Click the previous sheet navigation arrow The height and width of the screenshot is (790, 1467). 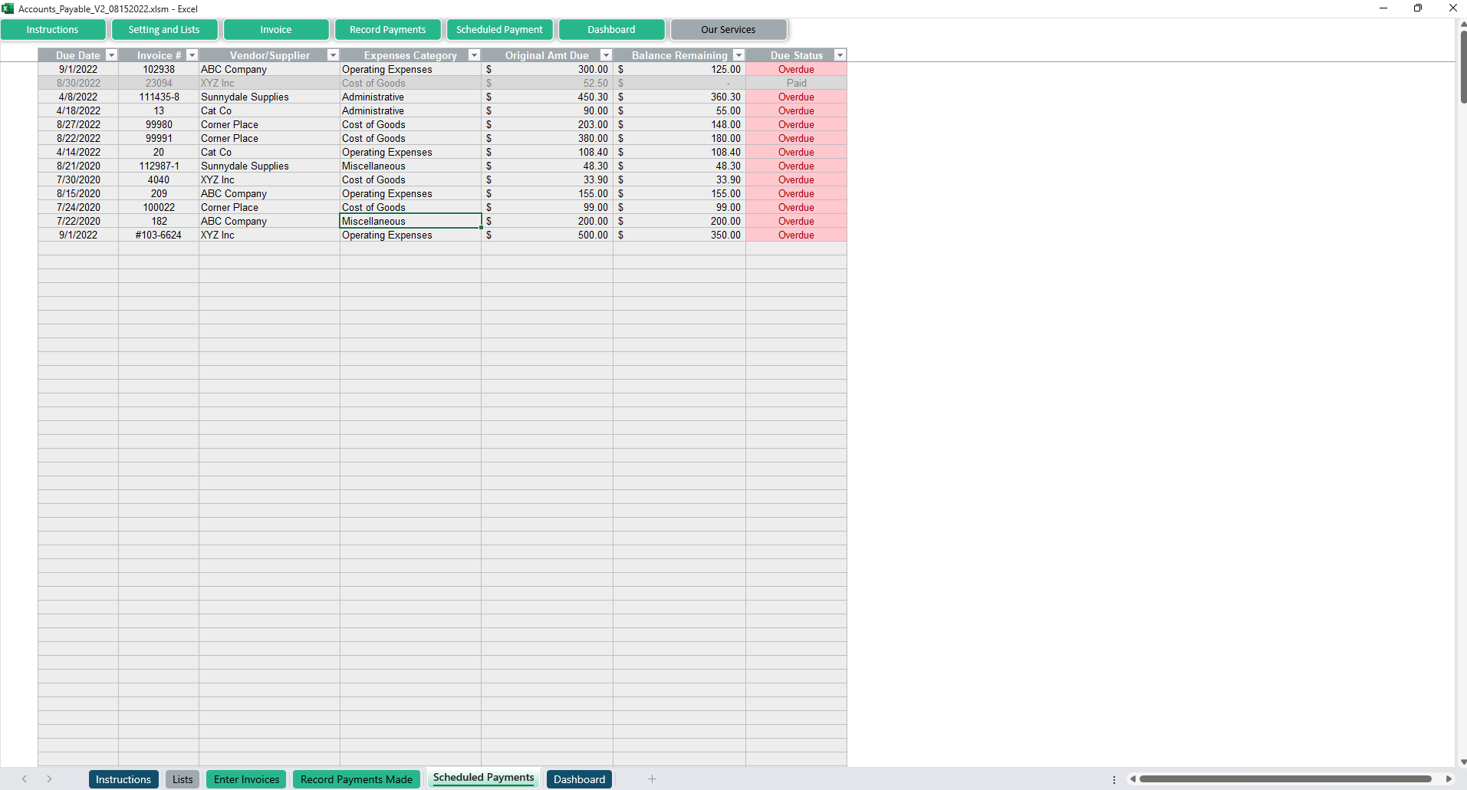(x=25, y=779)
